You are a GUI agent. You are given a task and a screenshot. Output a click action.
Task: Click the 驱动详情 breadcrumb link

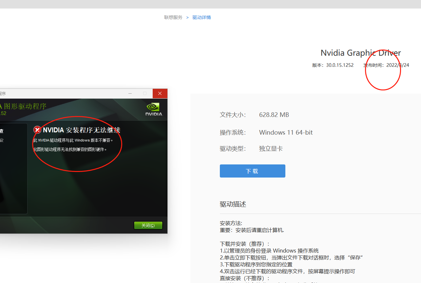201,17
